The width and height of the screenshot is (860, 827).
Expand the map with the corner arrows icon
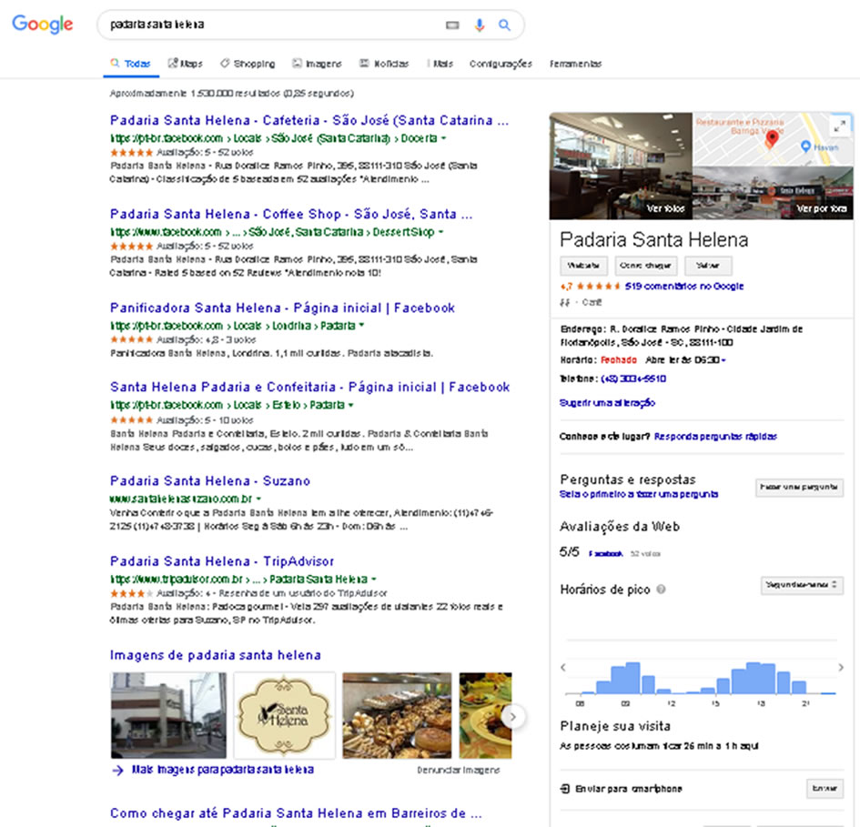pyautogui.click(x=839, y=126)
